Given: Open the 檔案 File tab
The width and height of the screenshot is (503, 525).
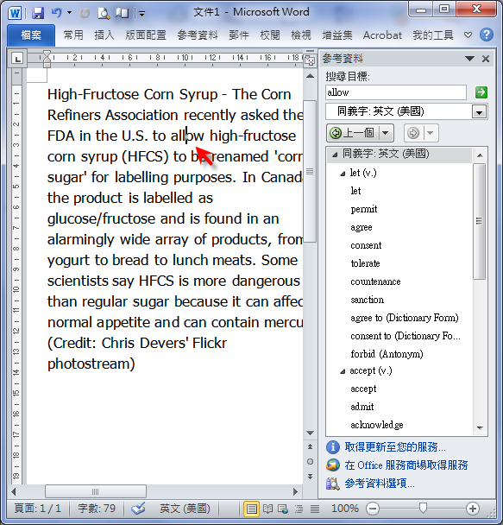Looking at the screenshot, I should pos(31,35).
